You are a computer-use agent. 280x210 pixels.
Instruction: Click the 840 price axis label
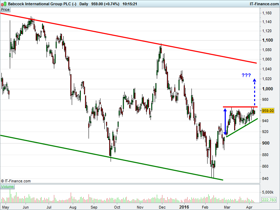click(265, 178)
